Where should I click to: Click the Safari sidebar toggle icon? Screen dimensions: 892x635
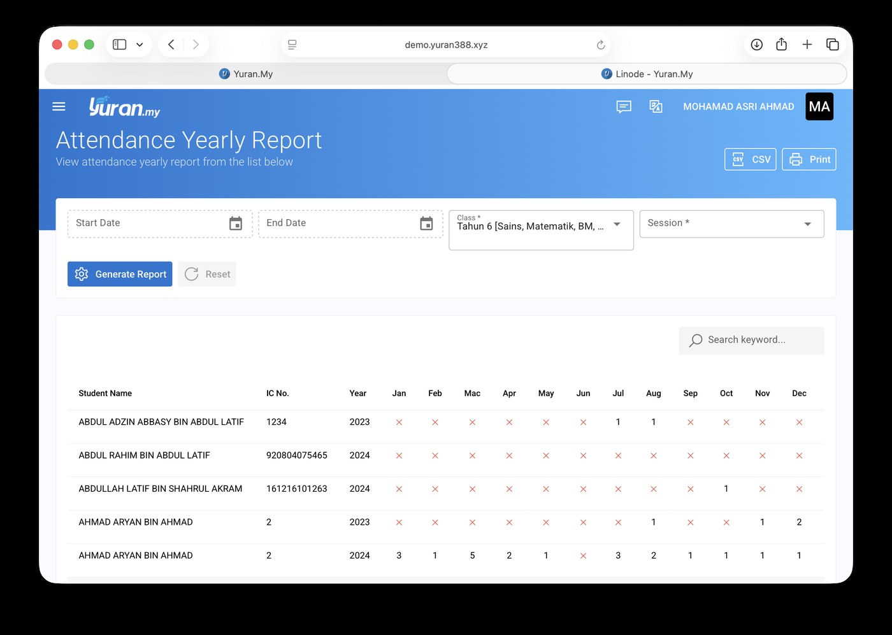point(119,45)
